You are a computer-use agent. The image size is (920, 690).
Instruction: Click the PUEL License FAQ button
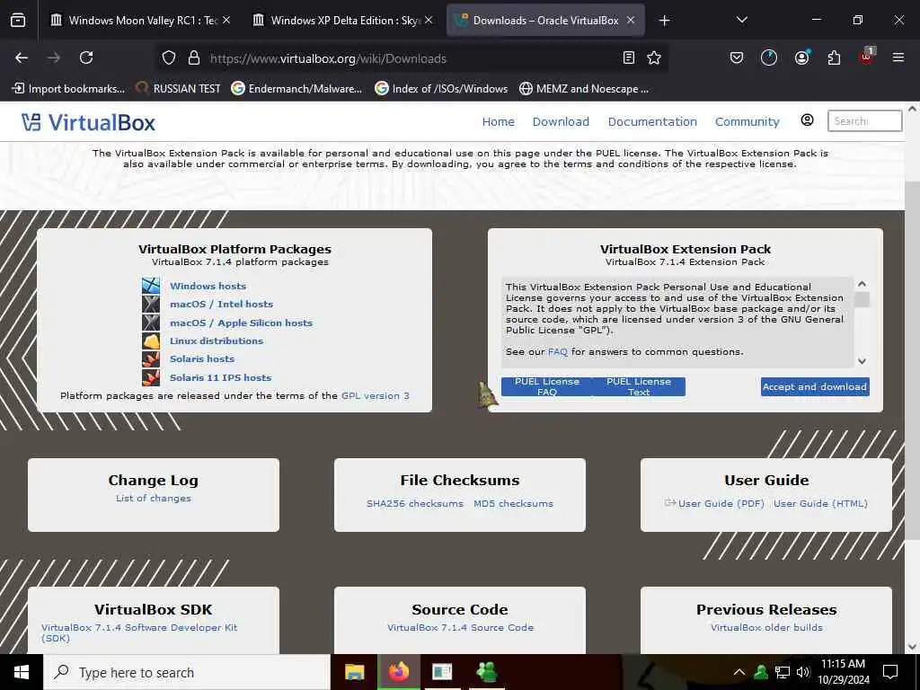547,386
